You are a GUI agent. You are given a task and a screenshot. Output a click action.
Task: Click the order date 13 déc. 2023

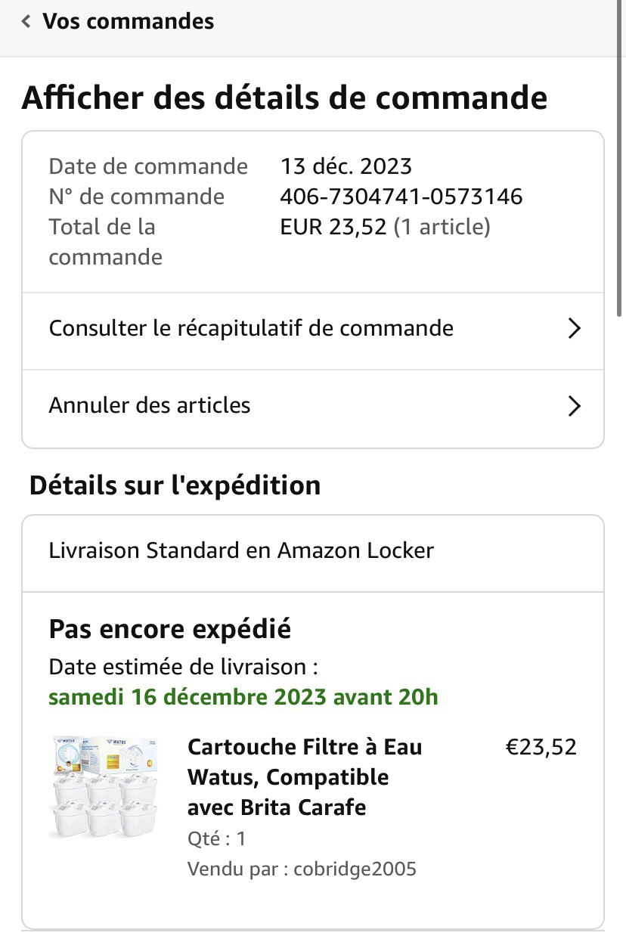click(346, 166)
